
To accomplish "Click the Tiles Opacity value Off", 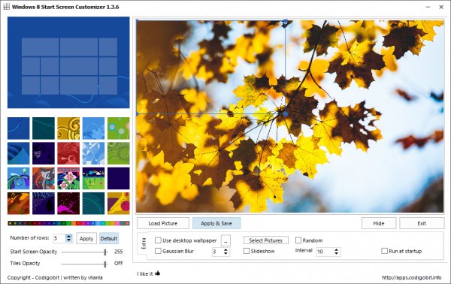I will pyautogui.click(x=119, y=263).
